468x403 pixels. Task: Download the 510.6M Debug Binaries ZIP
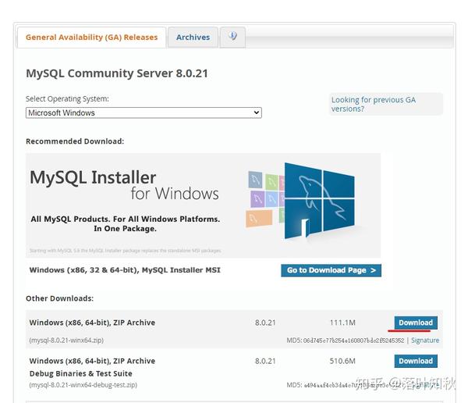pyautogui.click(x=416, y=361)
